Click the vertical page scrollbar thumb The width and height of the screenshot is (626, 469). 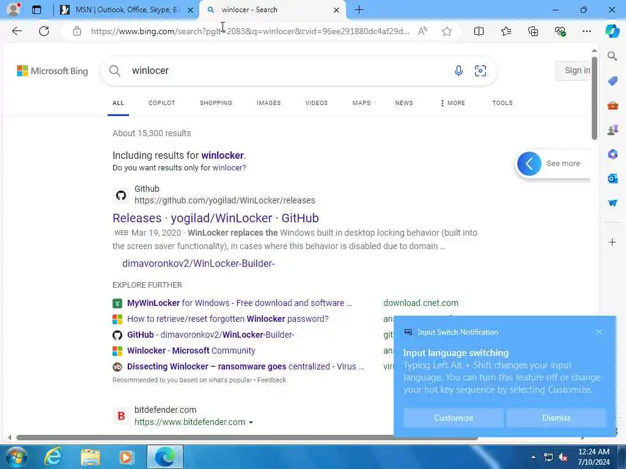(x=594, y=98)
